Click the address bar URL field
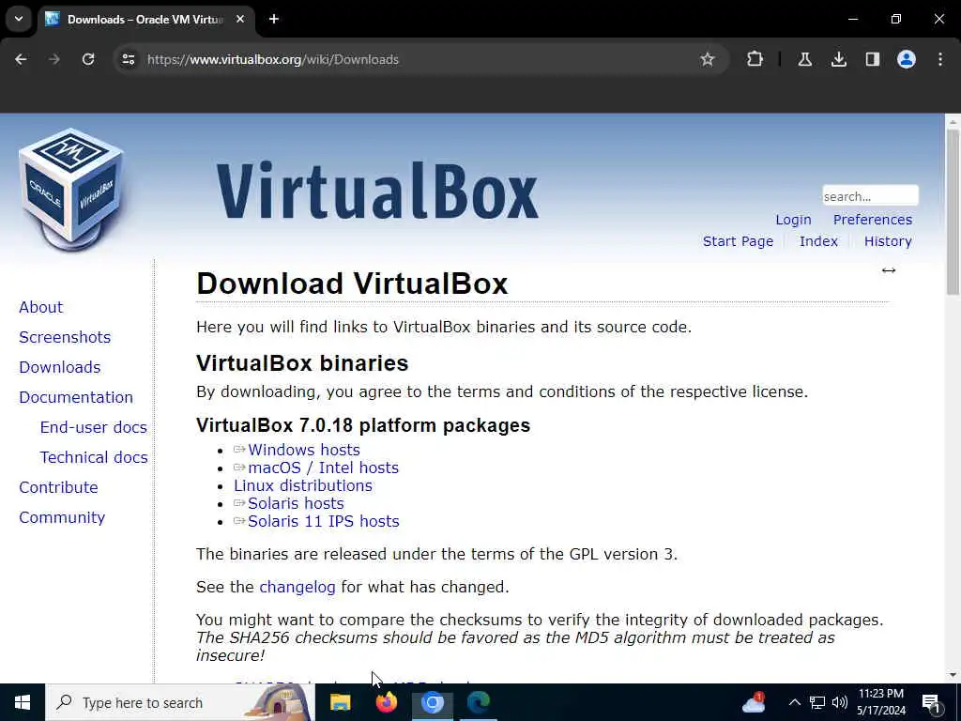Viewport: 961px width, 721px height. pyautogui.click(x=419, y=59)
